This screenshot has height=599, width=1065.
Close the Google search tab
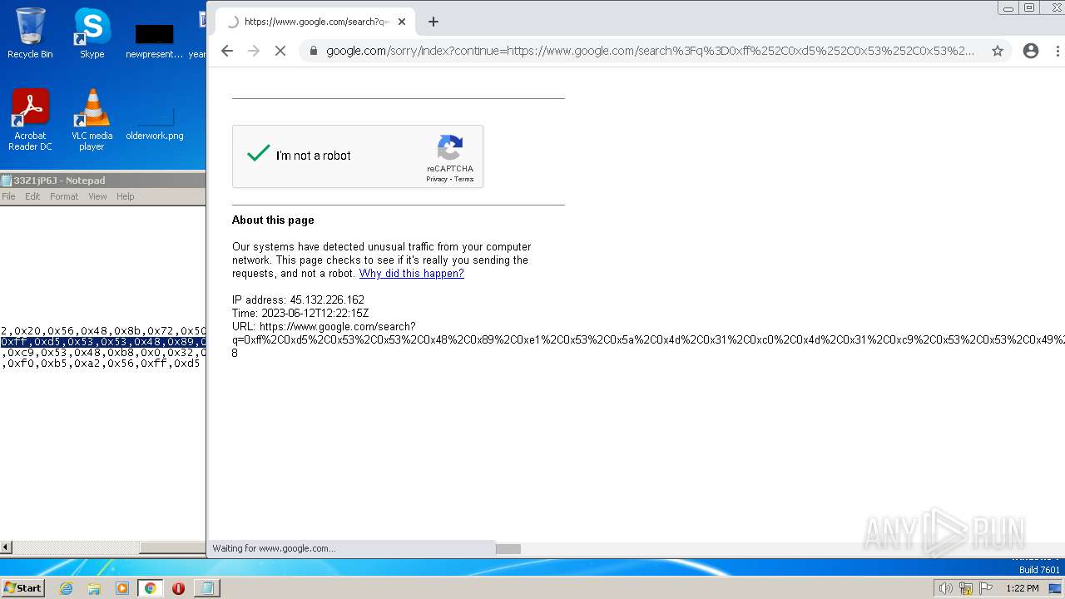403,22
